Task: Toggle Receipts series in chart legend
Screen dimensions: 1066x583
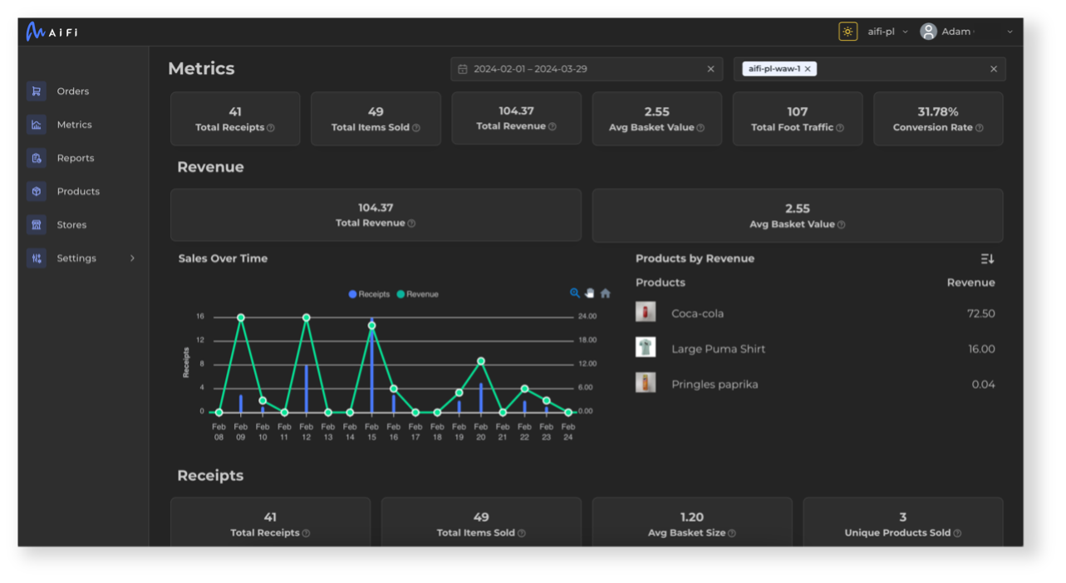Action: coord(370,294)
